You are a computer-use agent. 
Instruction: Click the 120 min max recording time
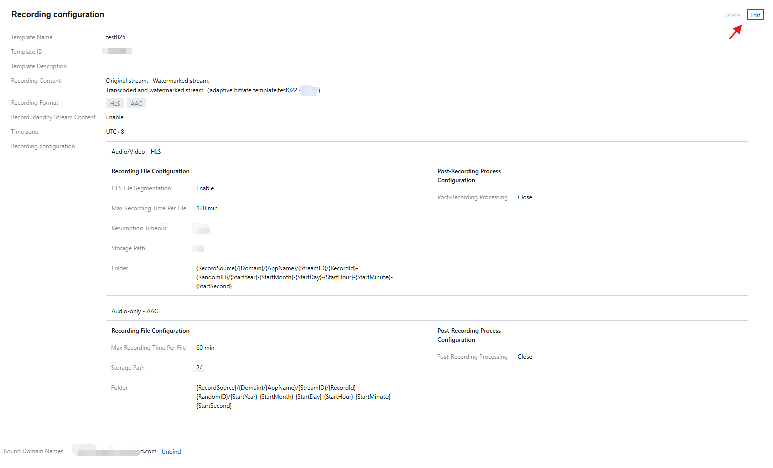point(207,208)
